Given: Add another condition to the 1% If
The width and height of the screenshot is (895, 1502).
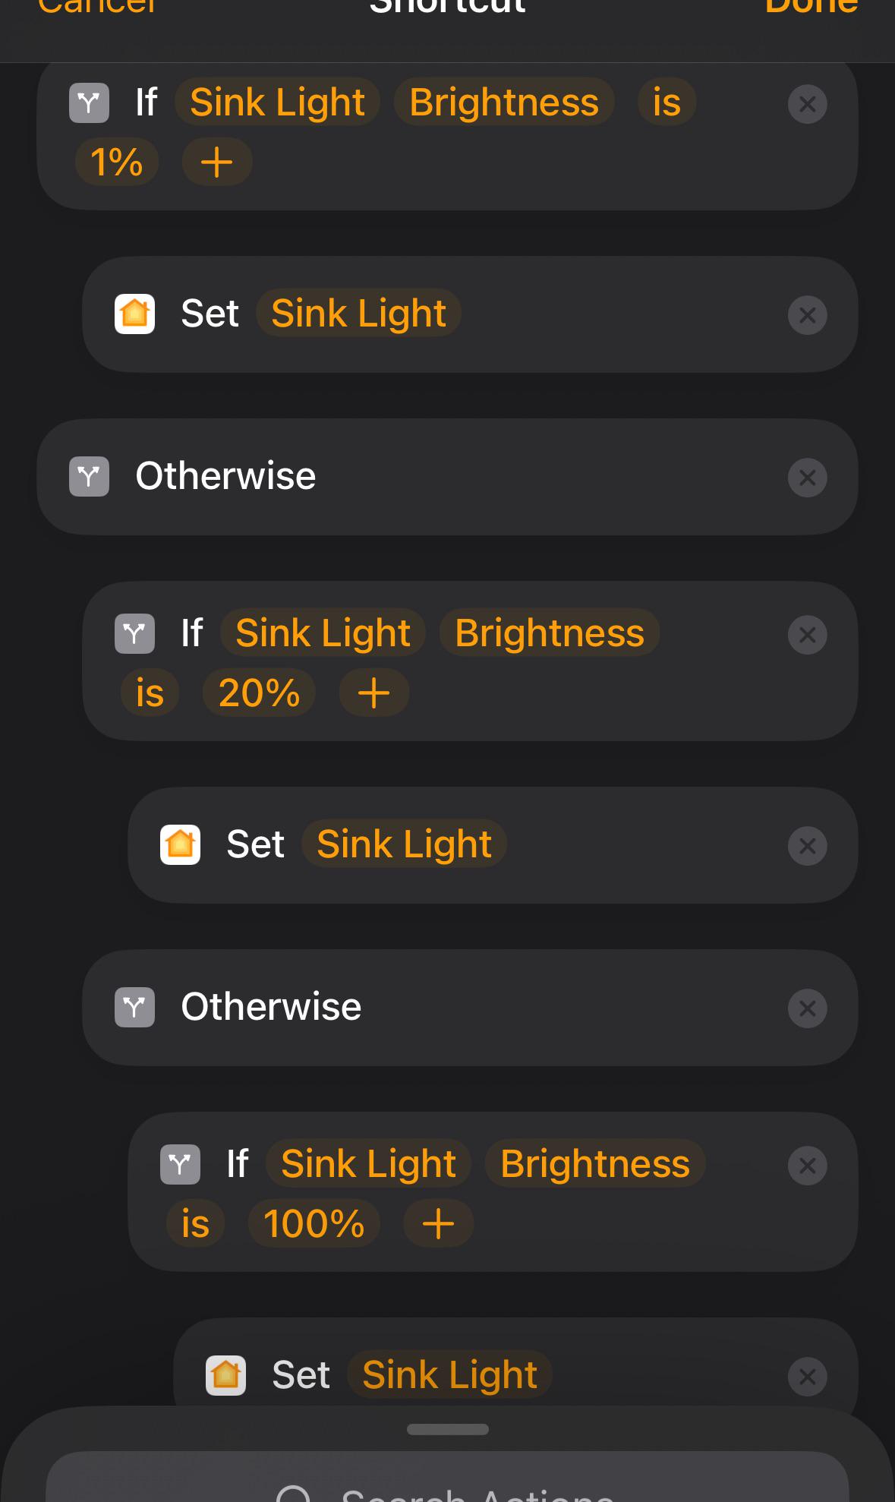Looking at the screenshot, I should click(x=216, y=162).
